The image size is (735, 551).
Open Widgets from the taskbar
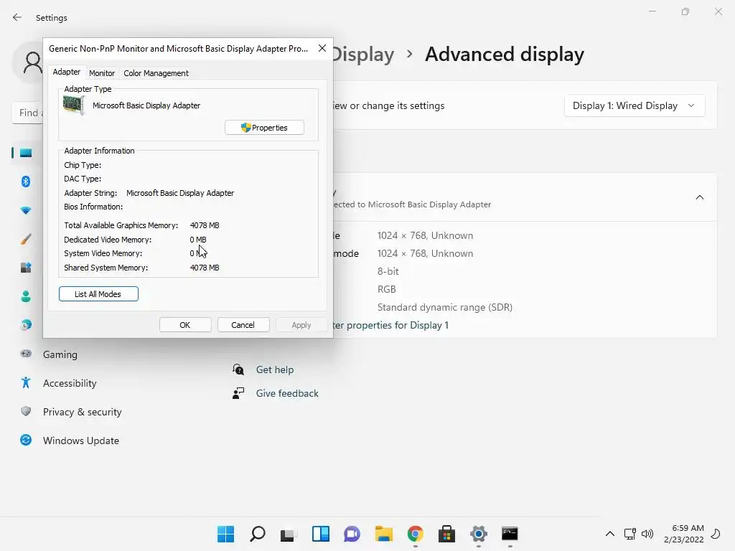(321, 534)
